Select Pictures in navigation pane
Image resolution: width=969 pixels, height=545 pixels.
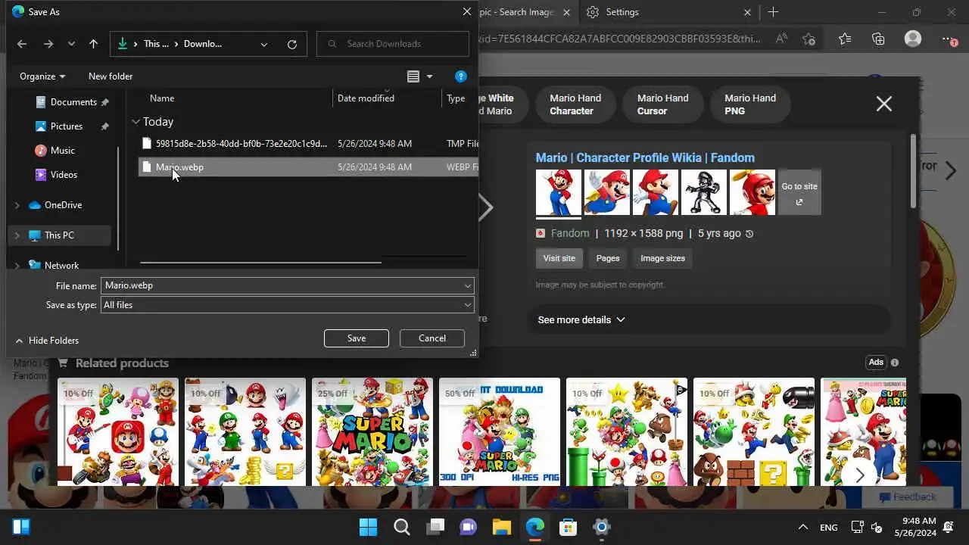pyautogui.click(x=67, y=126)
